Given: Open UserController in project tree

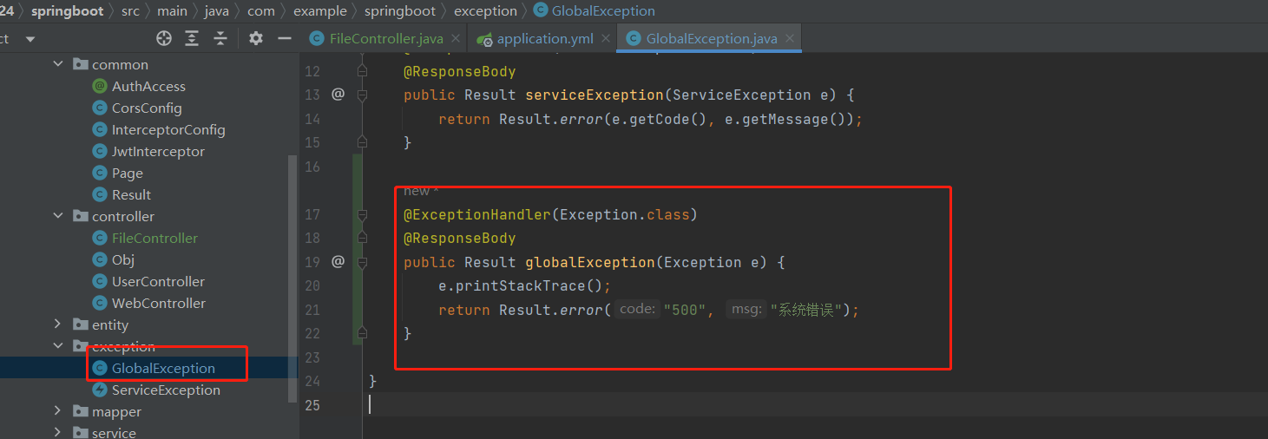Looking at the screenshot, I should point(158,281).
